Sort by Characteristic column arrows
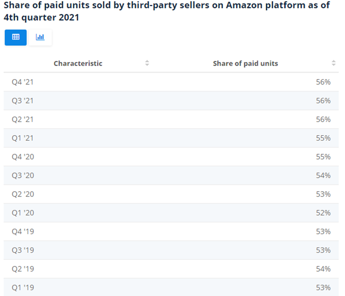 (x=147, y=63)
